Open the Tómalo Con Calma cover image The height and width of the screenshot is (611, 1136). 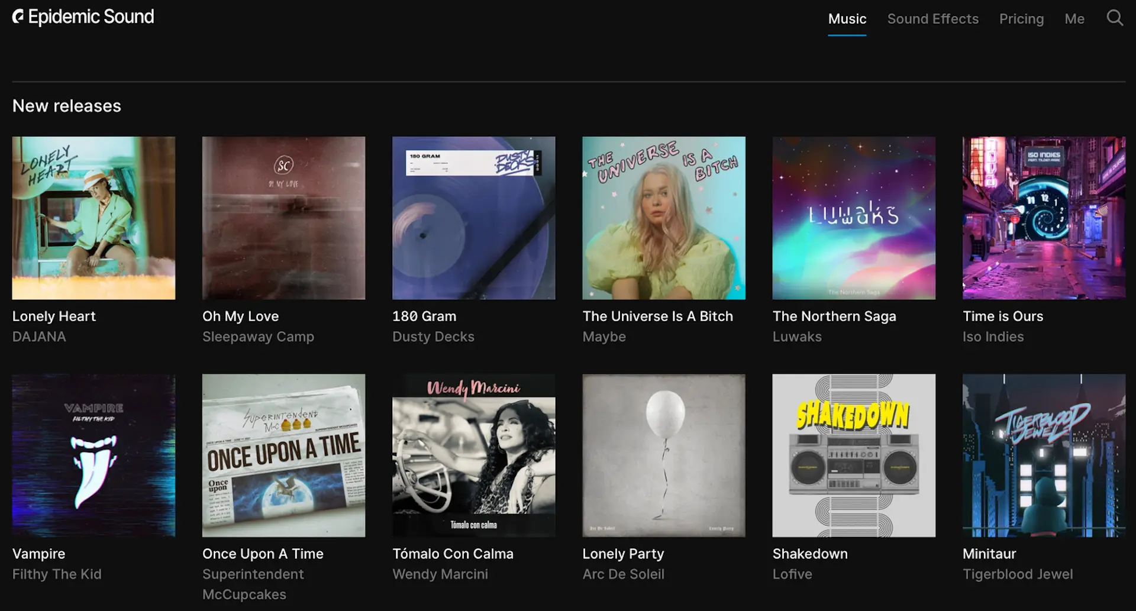coord(474,455)
